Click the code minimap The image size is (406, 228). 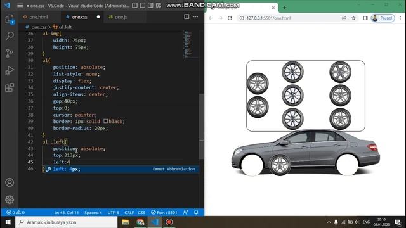tap(188, 44)
